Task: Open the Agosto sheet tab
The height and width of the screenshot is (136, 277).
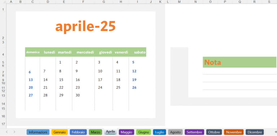Action: click(x=175, y=132)
